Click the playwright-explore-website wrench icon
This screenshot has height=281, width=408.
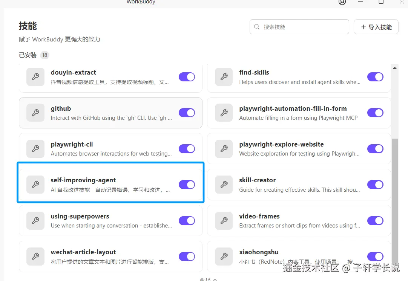pyautogui.click(x=224, y=149)
